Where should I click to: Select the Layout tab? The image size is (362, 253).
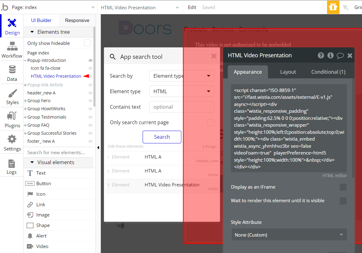click(x=288, y=72)
